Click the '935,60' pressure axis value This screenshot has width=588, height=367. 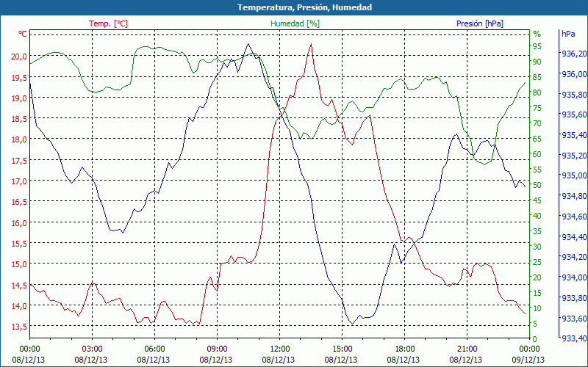(x=574, y=115)
